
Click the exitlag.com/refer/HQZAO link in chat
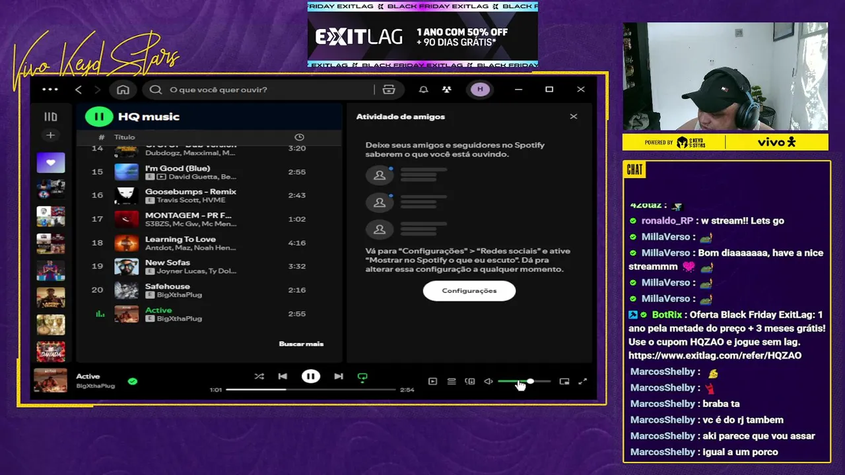pyautogui.click(x=715, y=356)
